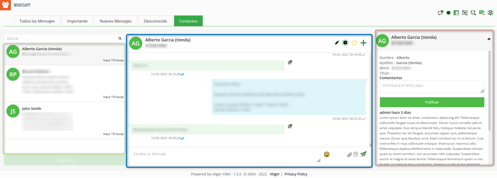Open the green chat bubbles icon in top toolbar
The width and height of the screenshot is (497, 178).
482,13
